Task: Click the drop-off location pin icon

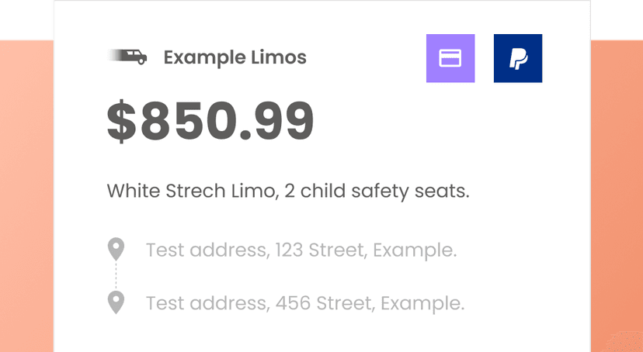Action: [x=116, y=302]
